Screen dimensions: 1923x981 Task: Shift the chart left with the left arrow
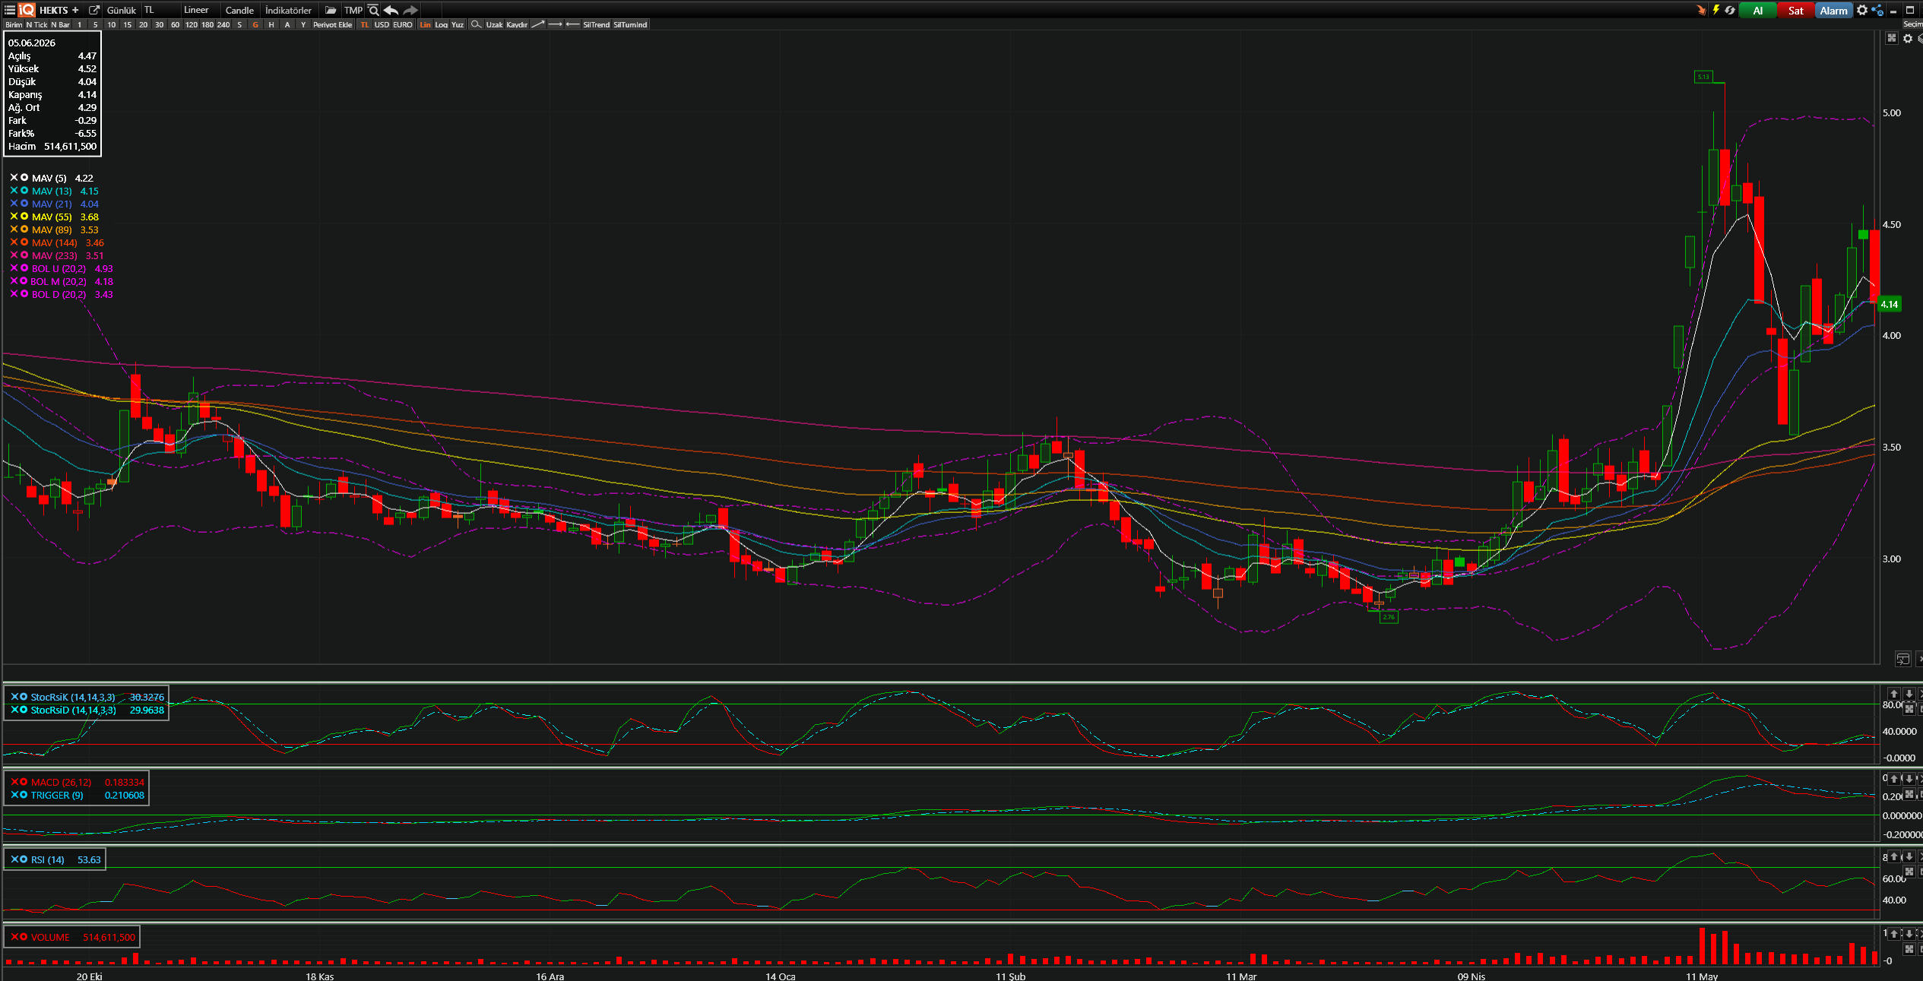[x=572, y=24]
